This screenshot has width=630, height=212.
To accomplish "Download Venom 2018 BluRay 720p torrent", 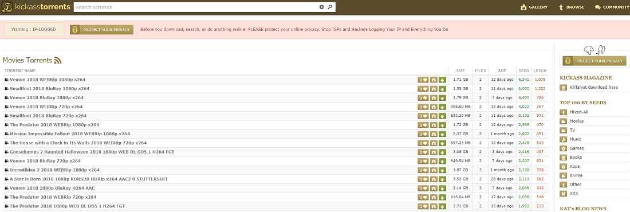I will [x=442, y=161].
